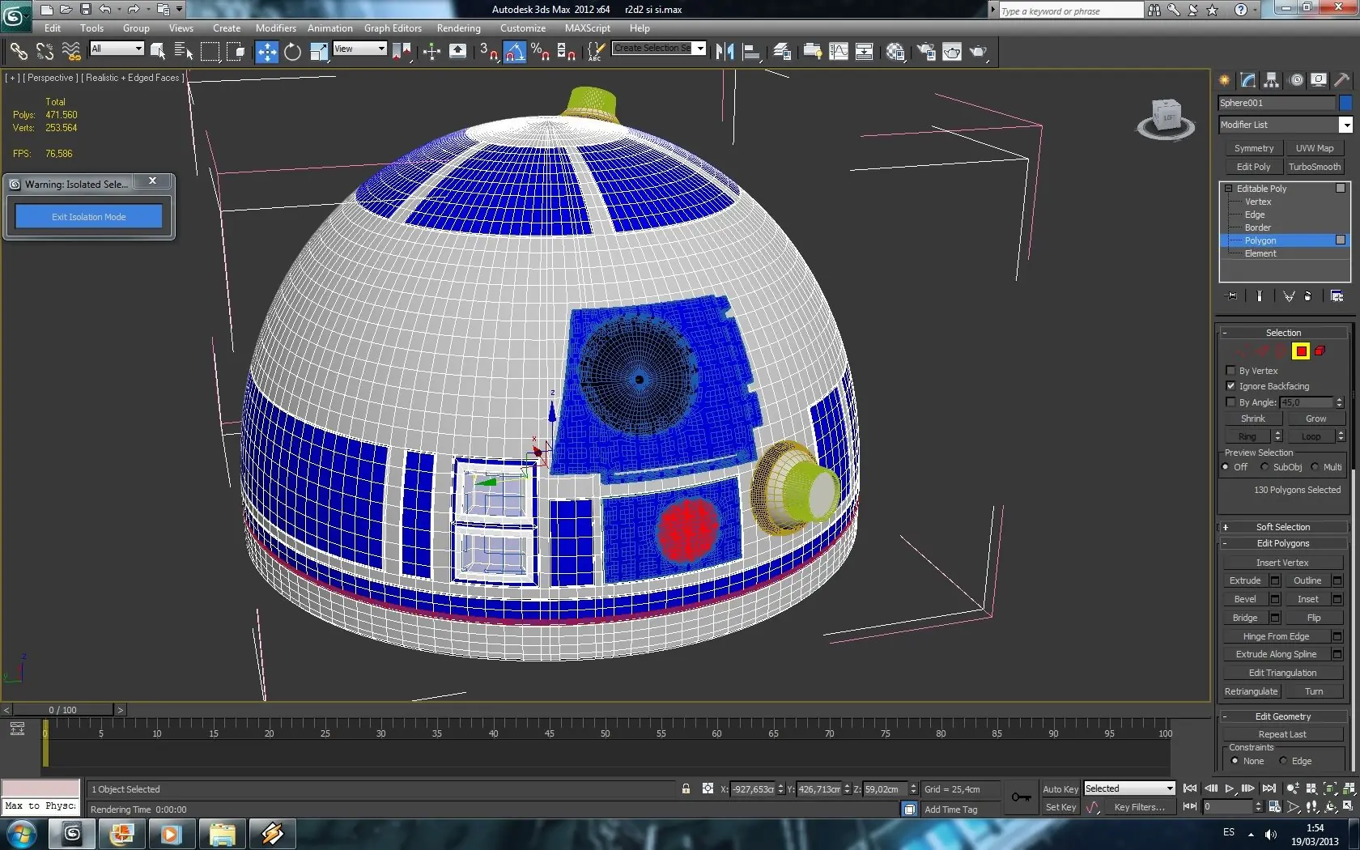The image size is (1360, 850).
Task: Collapse the Edit Polygons rollout
Action: (1283, 543)
